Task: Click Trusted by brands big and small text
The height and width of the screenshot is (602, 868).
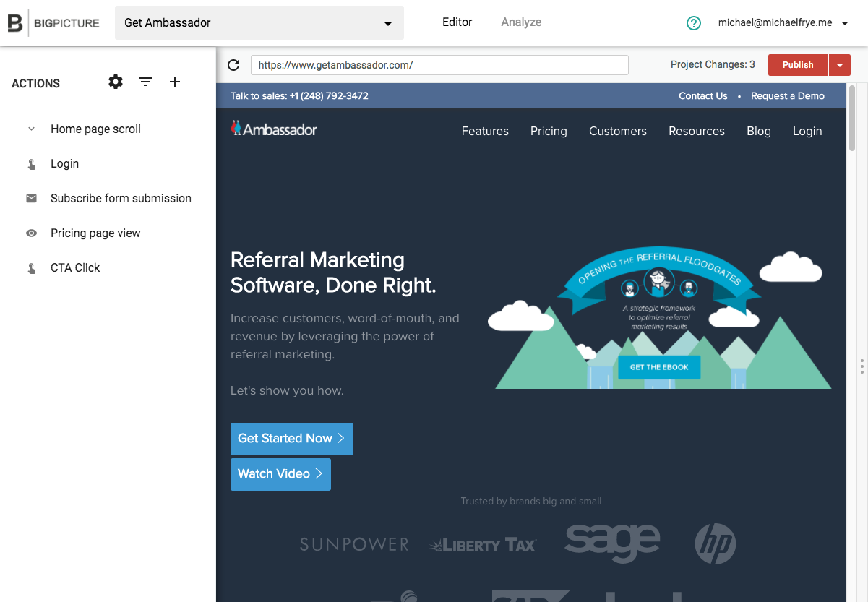Action: [531, 502]
